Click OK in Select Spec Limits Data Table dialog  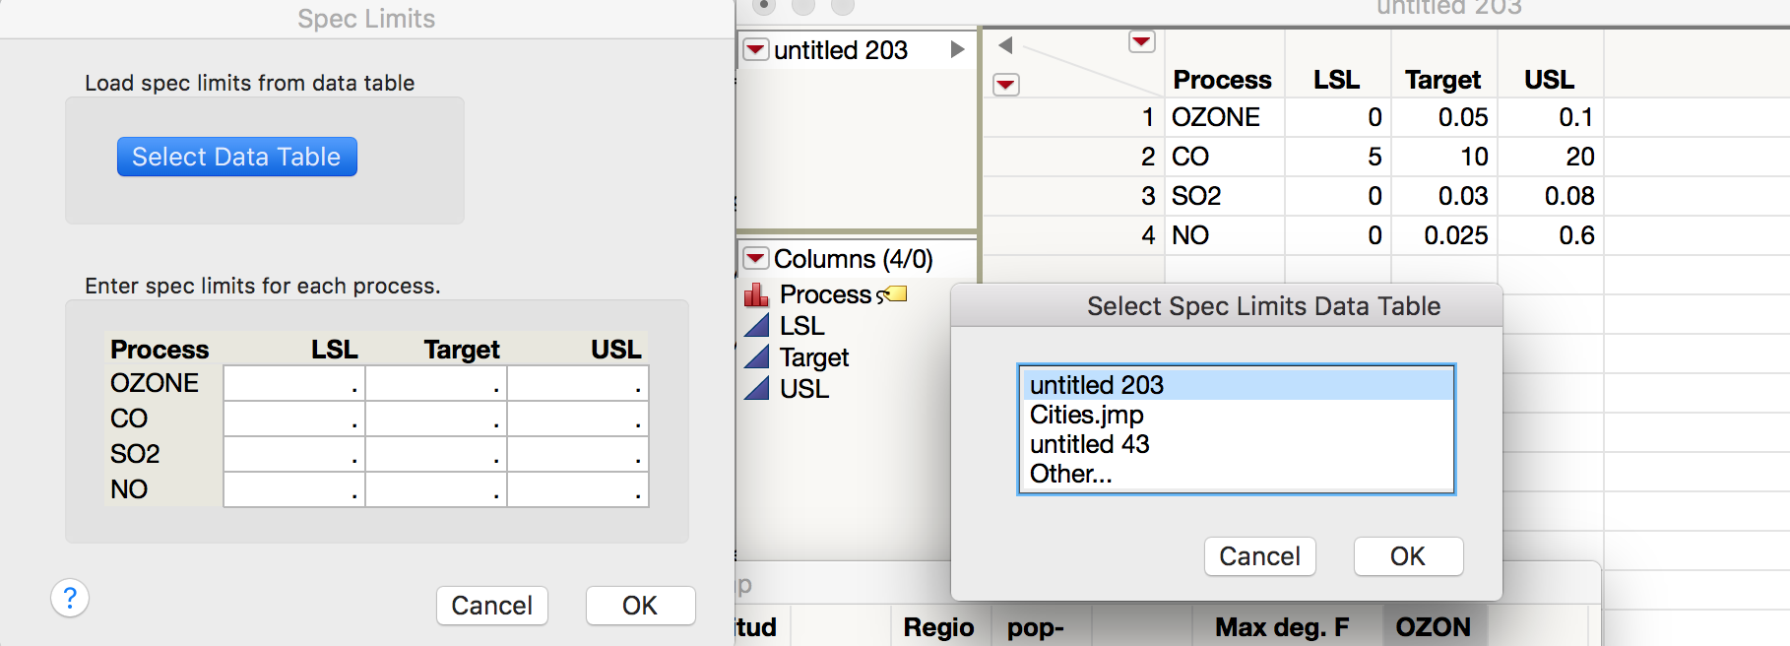point(1407,556)
